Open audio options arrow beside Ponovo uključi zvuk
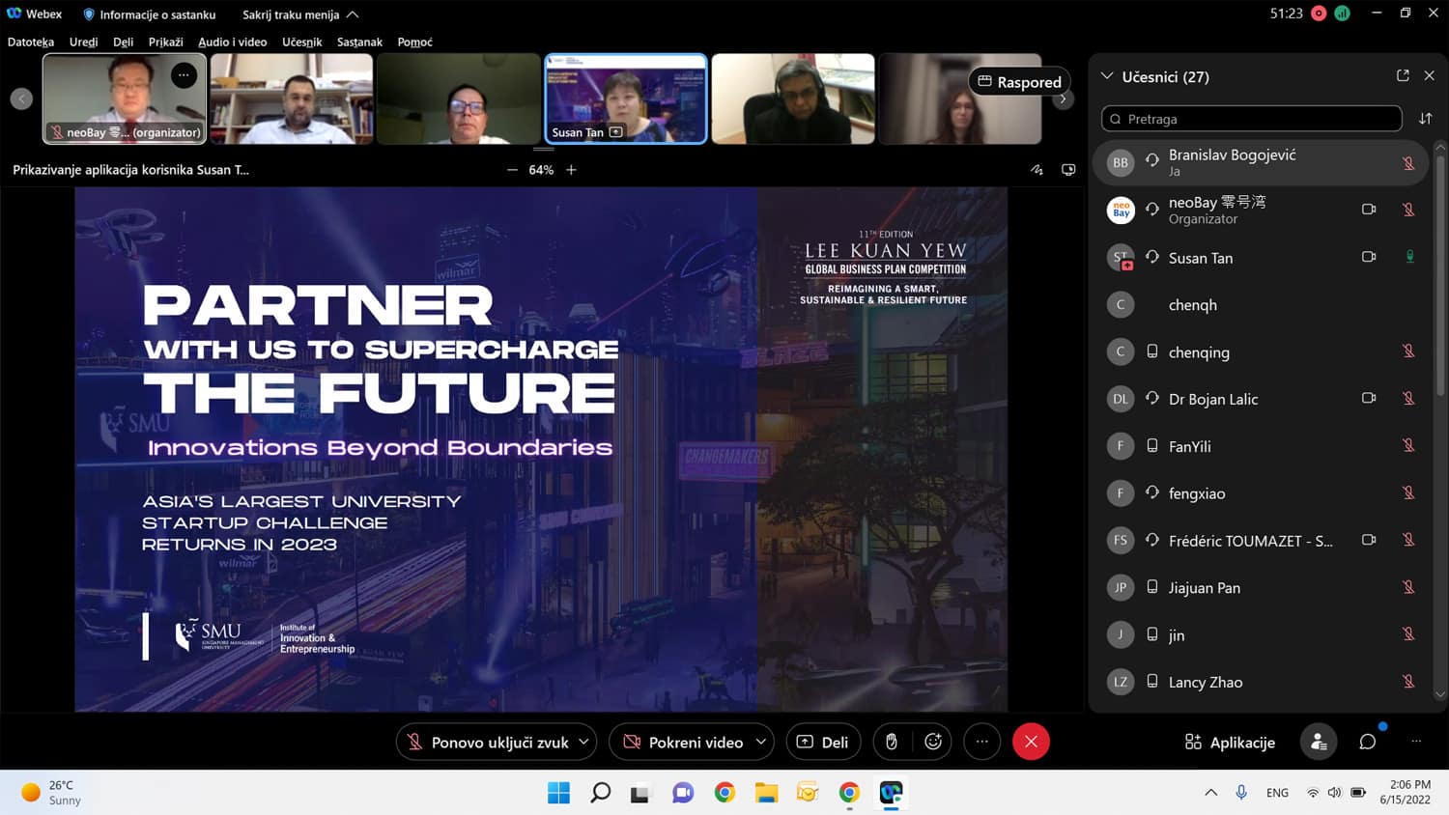 (x=584, y=742)
